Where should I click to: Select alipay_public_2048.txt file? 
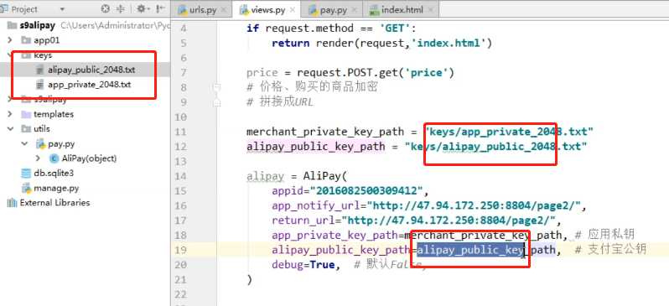click(91, 70)
